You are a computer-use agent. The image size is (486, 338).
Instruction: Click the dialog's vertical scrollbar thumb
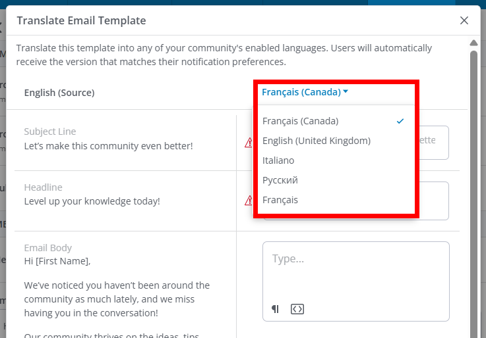pyautogui.click(x=473, y=164)
